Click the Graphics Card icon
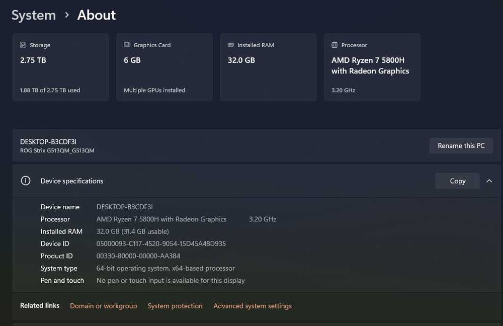The width and height of the screenshot is (503, 326). point(127,45)
